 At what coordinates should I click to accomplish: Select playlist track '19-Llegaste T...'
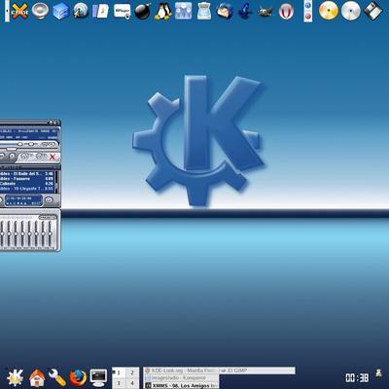point(27,189)
